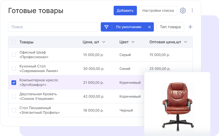Image resolution: width=219 pixels, height=136 pixels.
Task: Click the 'Добавить' button
Action: click(x=125, y=10)
